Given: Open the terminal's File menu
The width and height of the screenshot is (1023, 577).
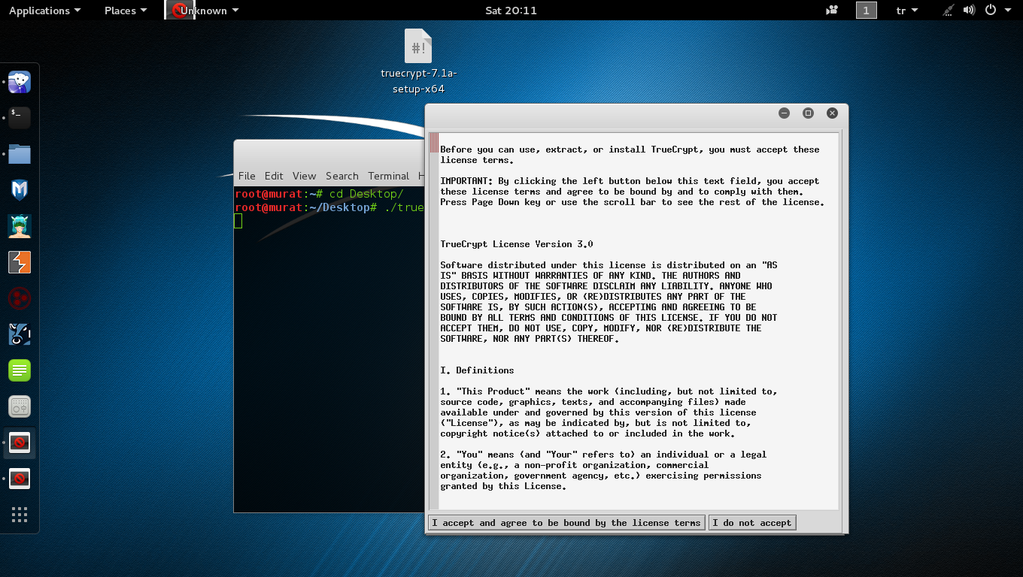Looking at the screenshot, I should [x=247, y=176].
